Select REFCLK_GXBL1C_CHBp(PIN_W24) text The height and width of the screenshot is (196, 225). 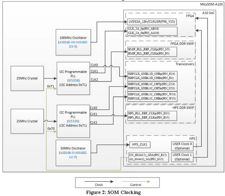point(152,94)
